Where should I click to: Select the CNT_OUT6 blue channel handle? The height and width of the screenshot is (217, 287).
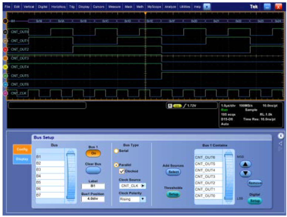click(5, 84)
